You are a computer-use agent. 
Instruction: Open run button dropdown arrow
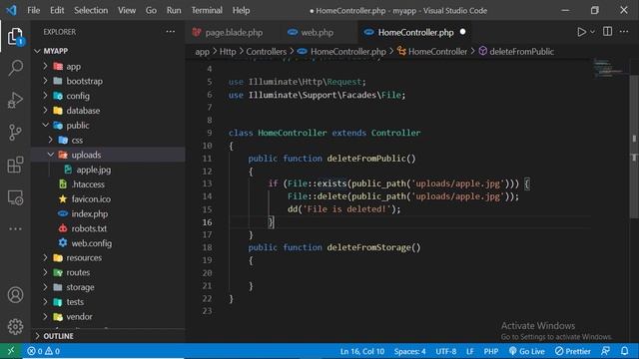click(x=592, y=32)
